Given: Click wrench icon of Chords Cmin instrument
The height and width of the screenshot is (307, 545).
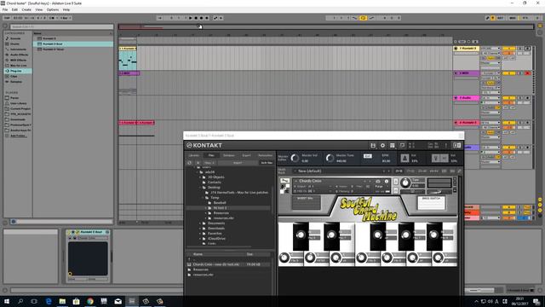Looking at the screenshot, I should [x=284, y=181].
